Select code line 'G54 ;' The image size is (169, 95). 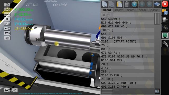(x=128, y=34)
